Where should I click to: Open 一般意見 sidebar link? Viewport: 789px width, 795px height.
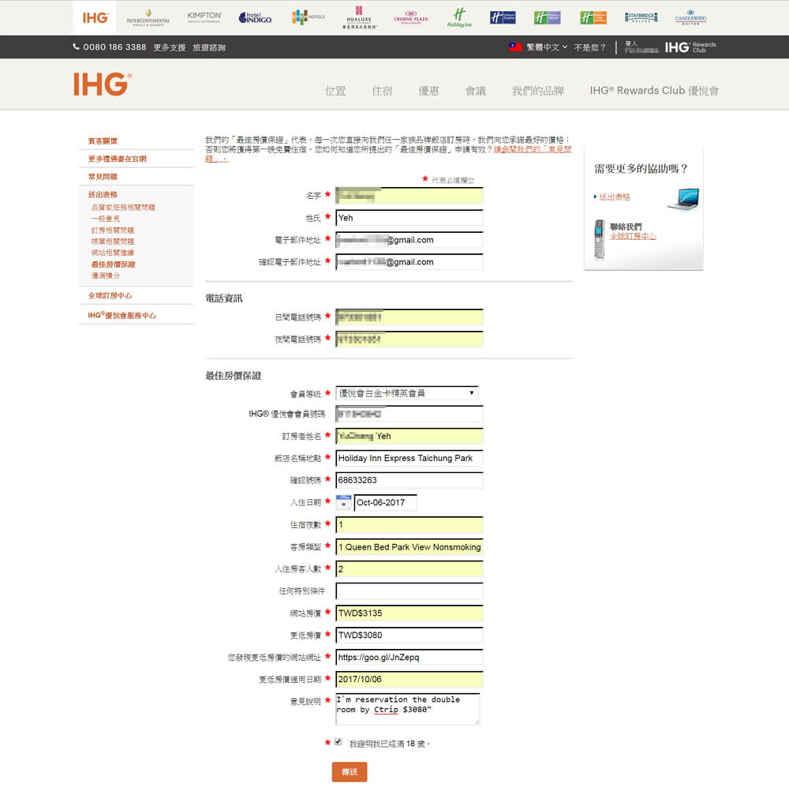106,219
